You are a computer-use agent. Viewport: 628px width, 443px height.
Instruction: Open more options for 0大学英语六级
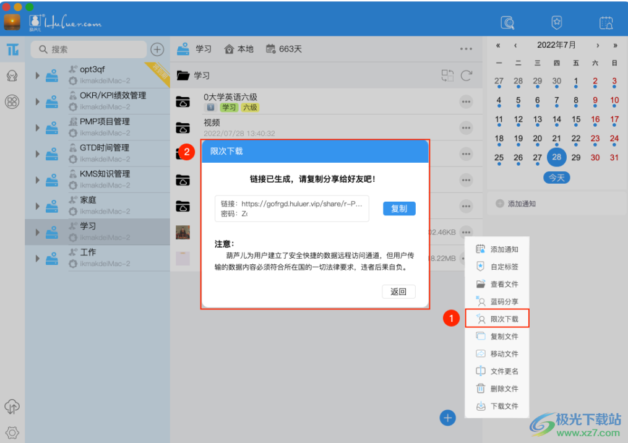(x=466, y=101)
